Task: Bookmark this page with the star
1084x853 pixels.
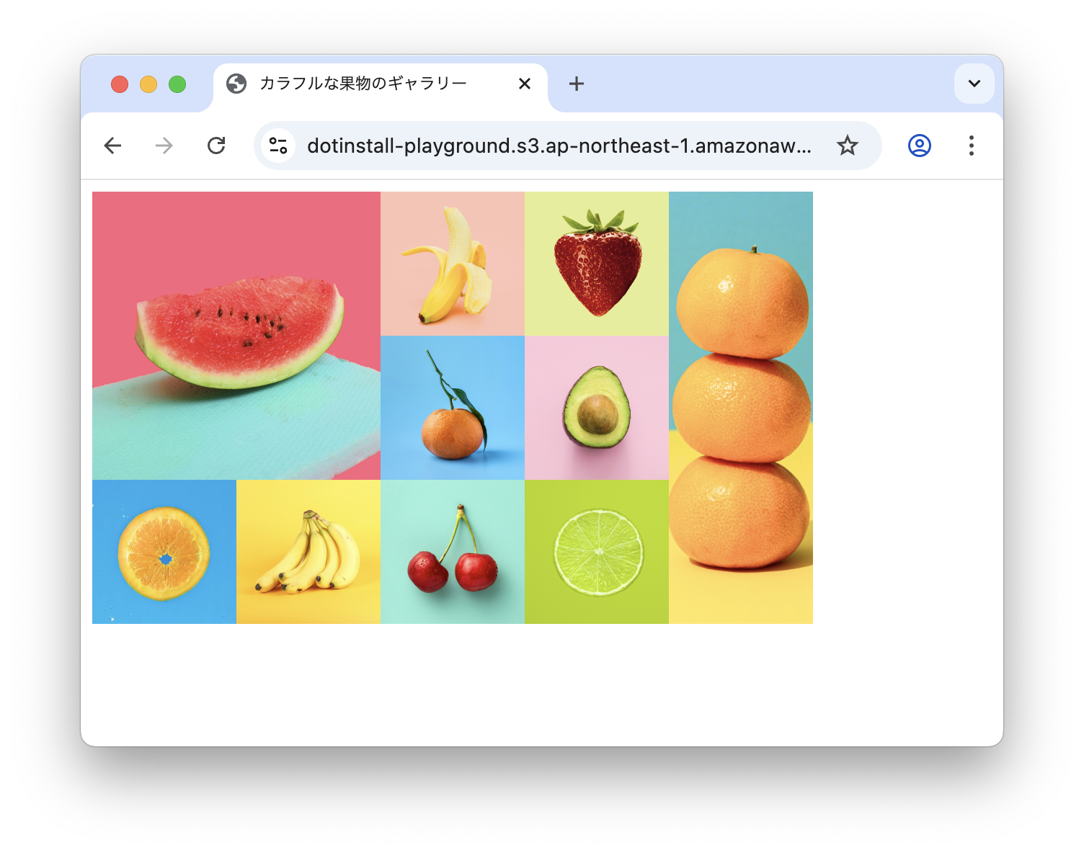Action: 848,146
